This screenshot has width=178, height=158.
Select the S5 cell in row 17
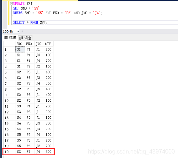[x=20, y=141]
